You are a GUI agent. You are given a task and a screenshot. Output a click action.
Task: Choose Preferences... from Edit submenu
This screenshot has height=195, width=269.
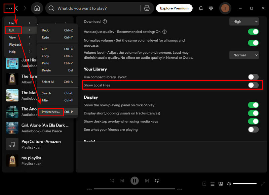pos(57,112)
